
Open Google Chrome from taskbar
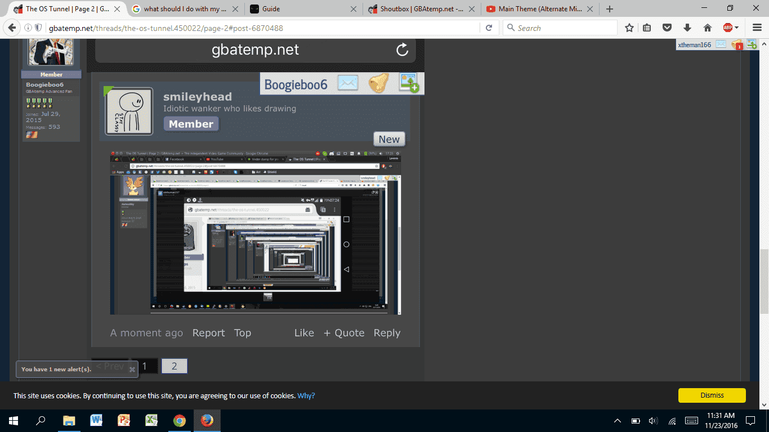point(180,420)
